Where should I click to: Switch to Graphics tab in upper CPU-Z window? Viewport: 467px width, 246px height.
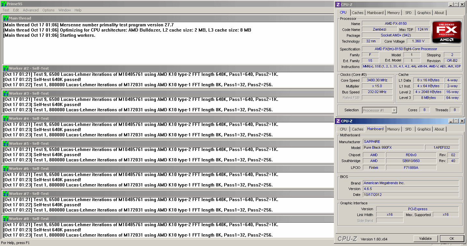point(424,13)
